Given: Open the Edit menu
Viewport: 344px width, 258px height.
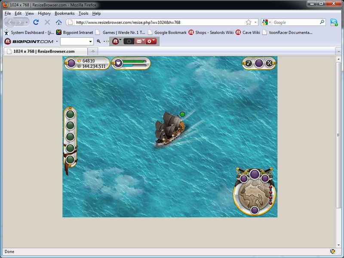Looking at the screenshot, I should pos(18,13).
